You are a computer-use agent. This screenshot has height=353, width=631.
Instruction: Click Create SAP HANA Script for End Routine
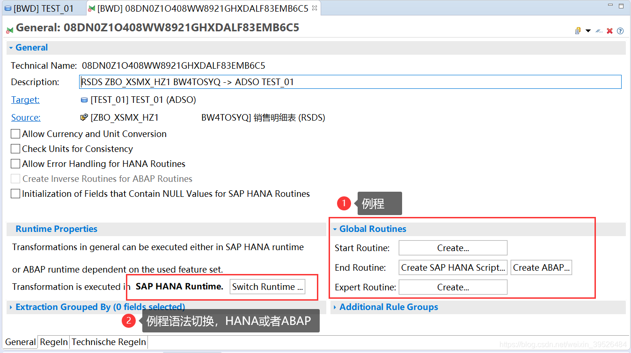(x=453, y=267)
